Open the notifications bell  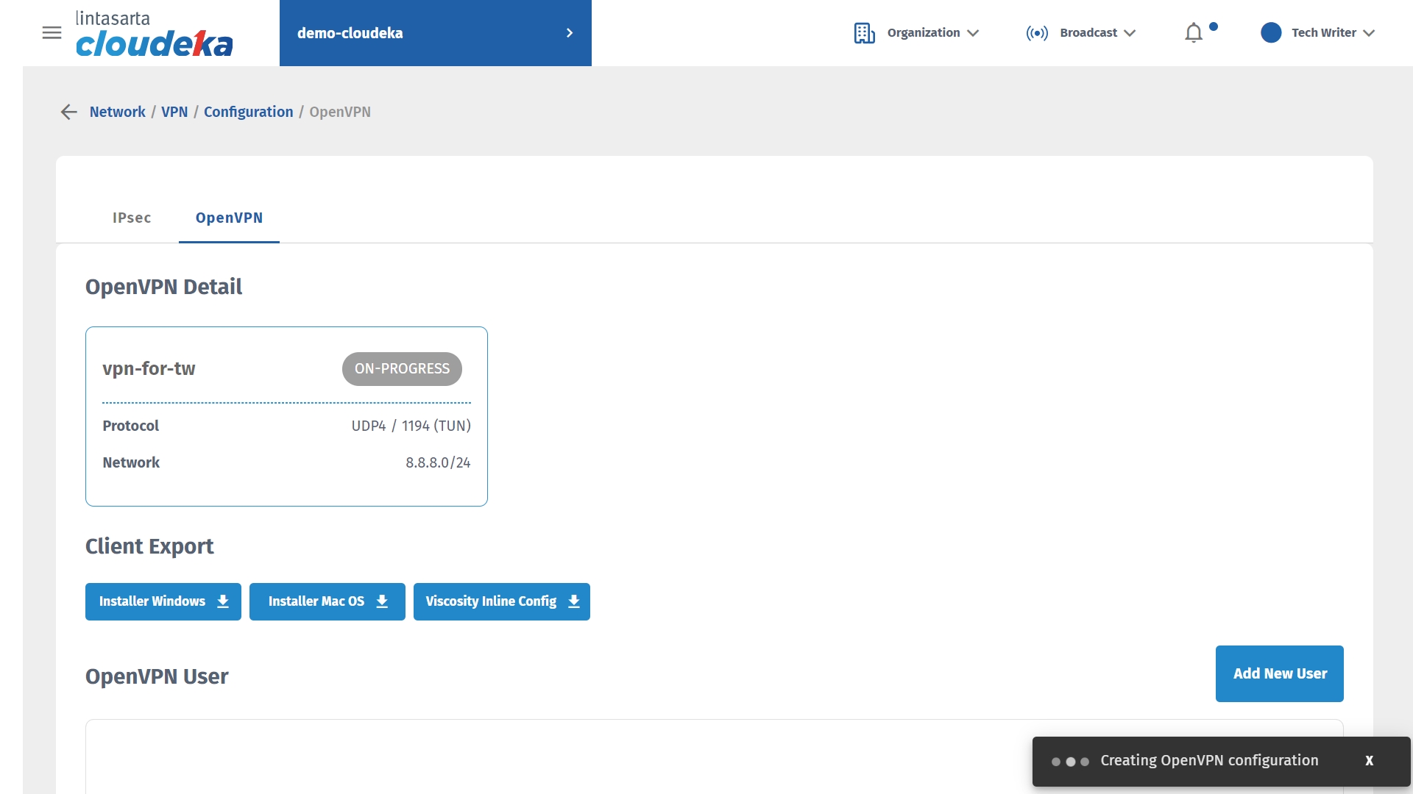(1194, 33)
